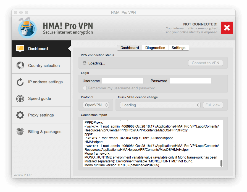Click the Dashboard monitor icon in sidebar

[20, 49]
